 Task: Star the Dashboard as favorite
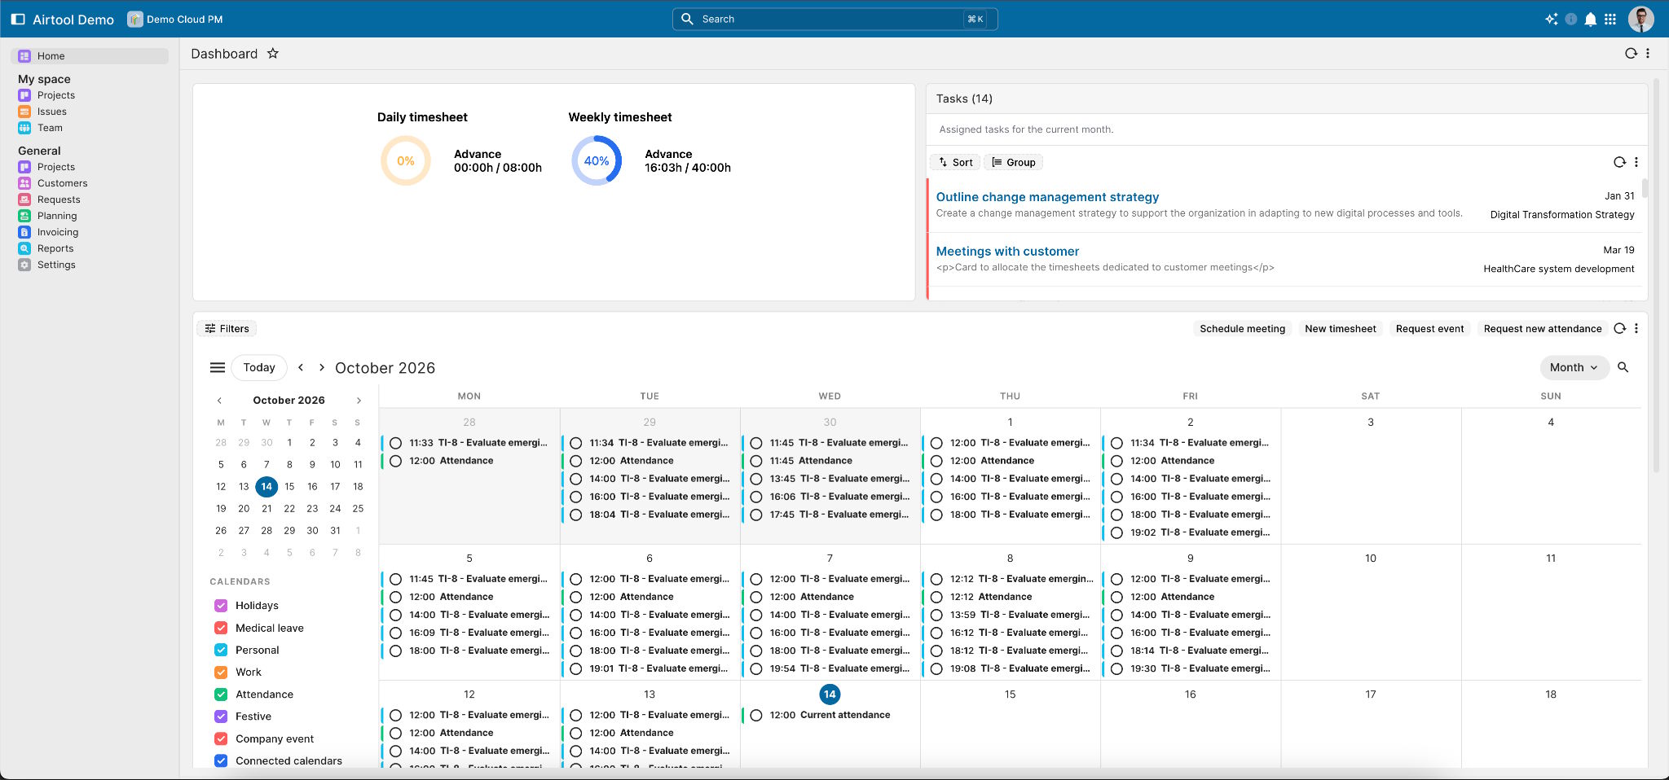[273, 54]
